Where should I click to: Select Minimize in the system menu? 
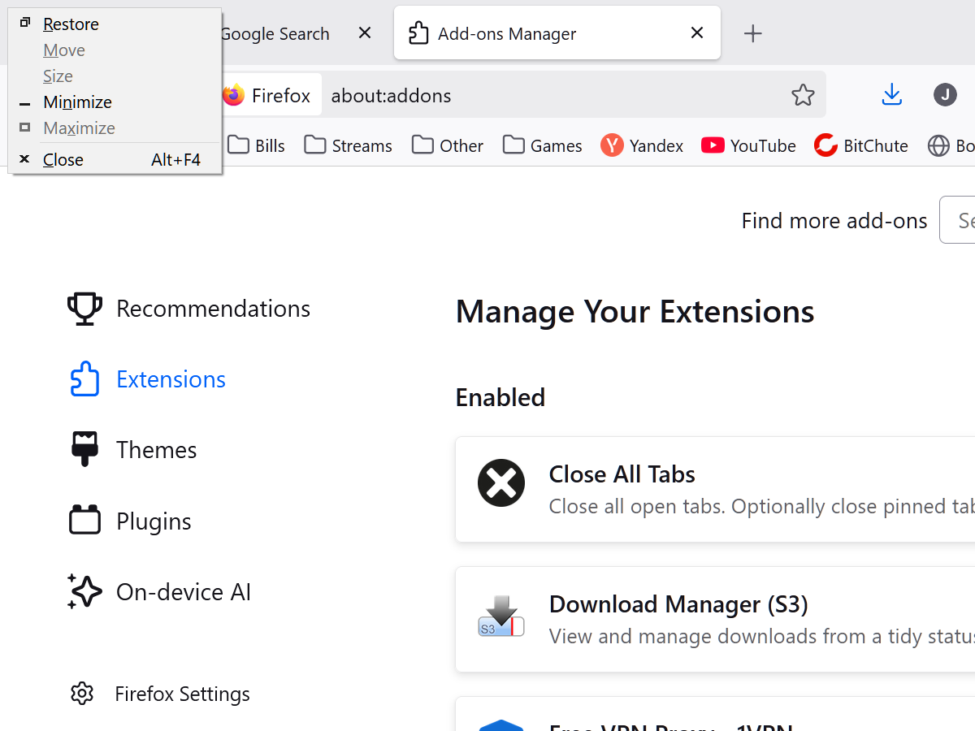115,102
